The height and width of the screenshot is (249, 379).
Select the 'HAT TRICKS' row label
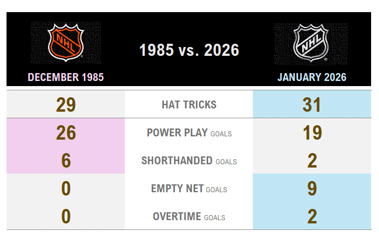189,105
